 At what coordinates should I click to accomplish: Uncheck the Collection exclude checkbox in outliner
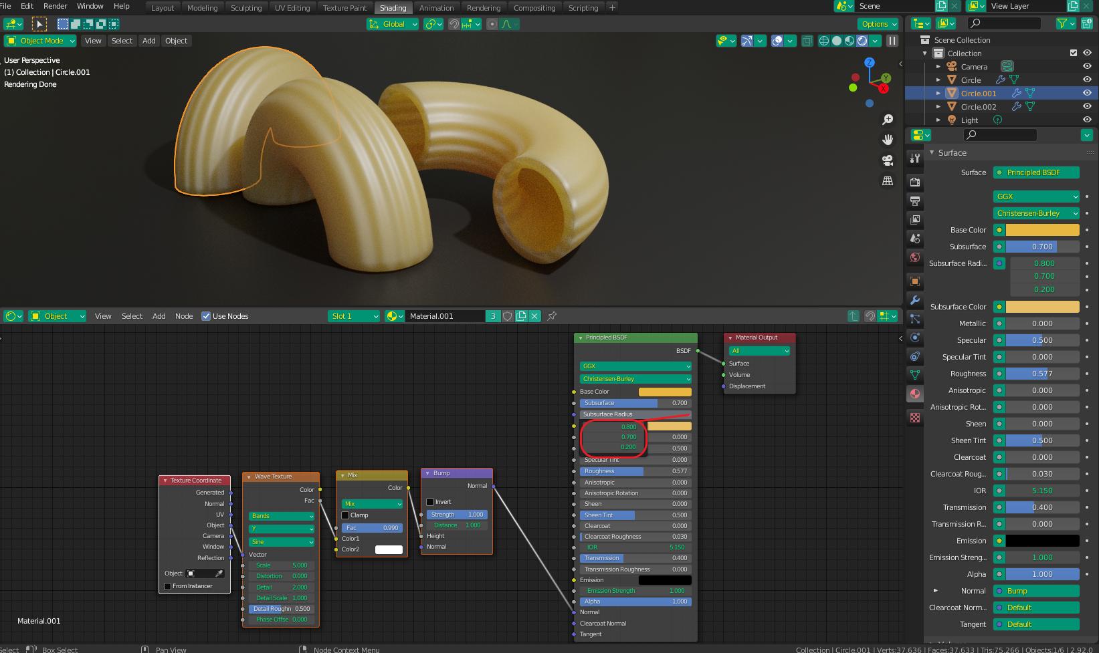[x=1074, y=53]
